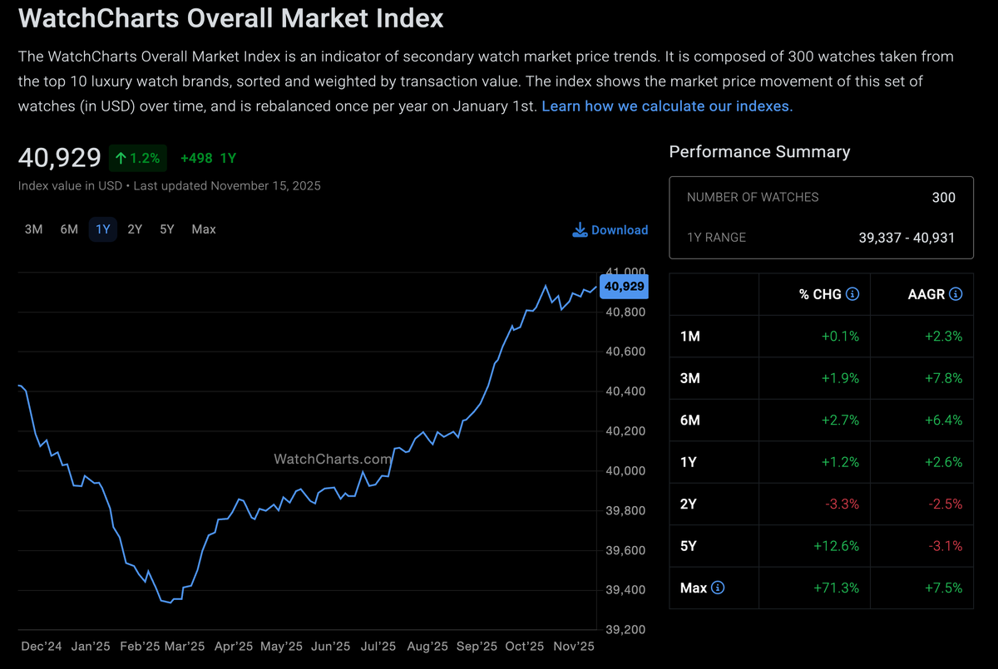Viewport: 998px width, 669px height.
Task: Open the AAGR info tooltip icon
Action: tap(955, 294)
